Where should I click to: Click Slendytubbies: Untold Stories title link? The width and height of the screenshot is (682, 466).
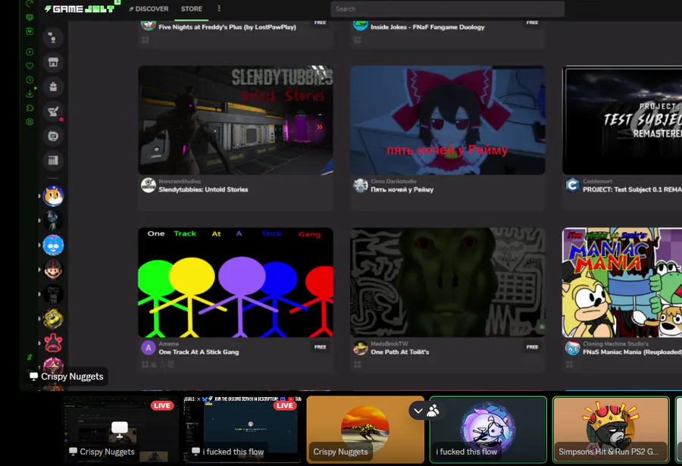coord(203,189)
